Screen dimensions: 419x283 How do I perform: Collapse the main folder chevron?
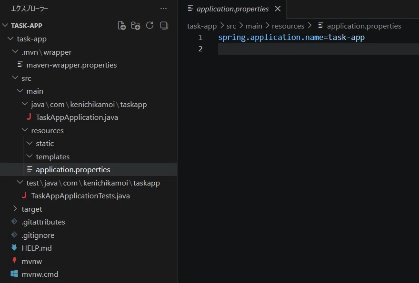[x=20, y=91]
